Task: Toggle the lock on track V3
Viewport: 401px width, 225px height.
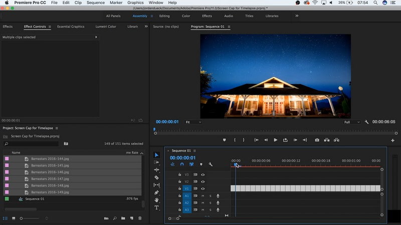Action: click(x=179, y=174)
